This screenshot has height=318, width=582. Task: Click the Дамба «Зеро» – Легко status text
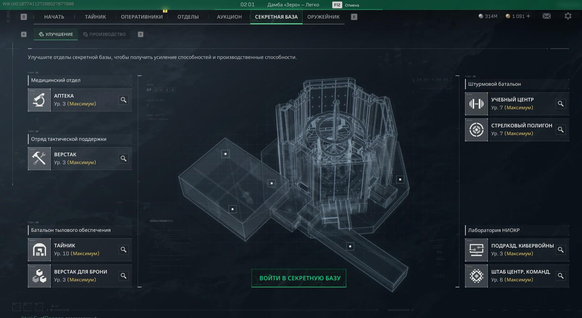(293, 5)
